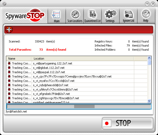Viewport: 158px width, 135px height.
Task: Click the Location column header
Action: 83,59
